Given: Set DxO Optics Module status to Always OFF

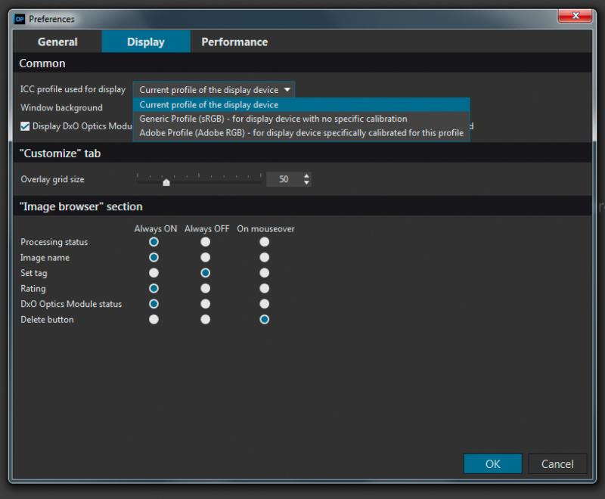Looking at the screenshot, I should (206, 304).
